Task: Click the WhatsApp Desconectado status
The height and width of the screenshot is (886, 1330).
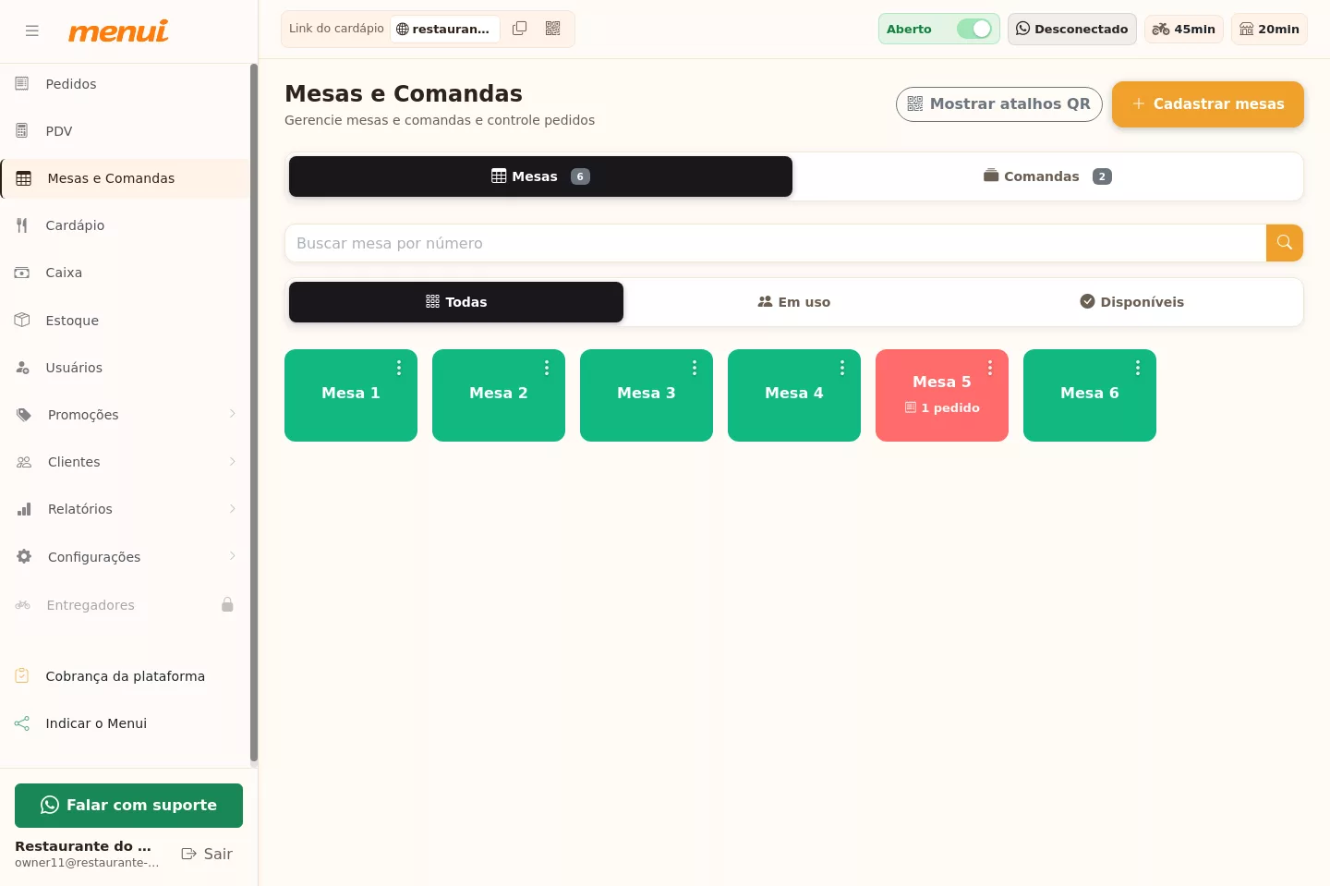Action: 1072,29
